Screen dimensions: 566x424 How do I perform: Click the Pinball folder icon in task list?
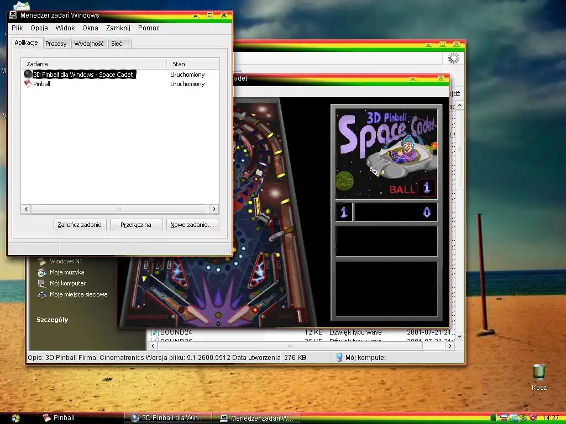[x=28, y=84]
